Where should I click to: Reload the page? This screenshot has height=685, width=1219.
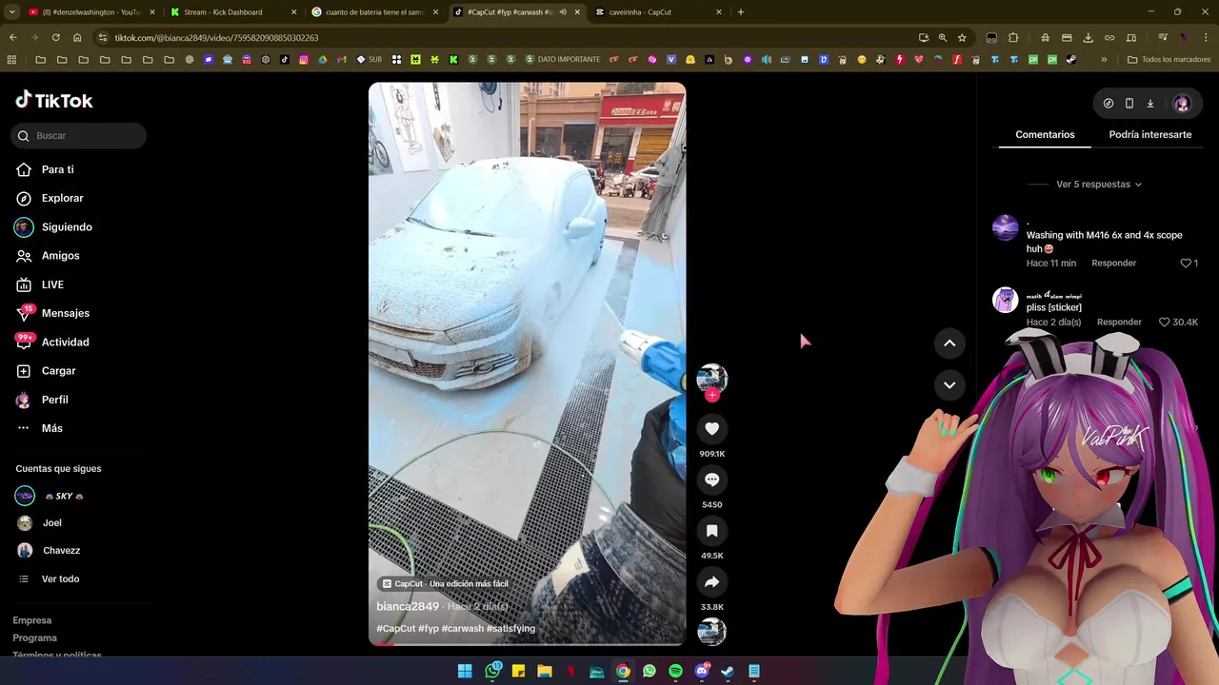point(56,37)
